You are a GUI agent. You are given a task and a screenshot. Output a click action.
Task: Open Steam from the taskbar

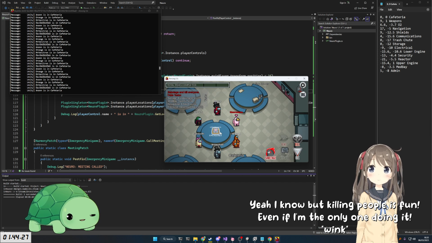(210, 239)
